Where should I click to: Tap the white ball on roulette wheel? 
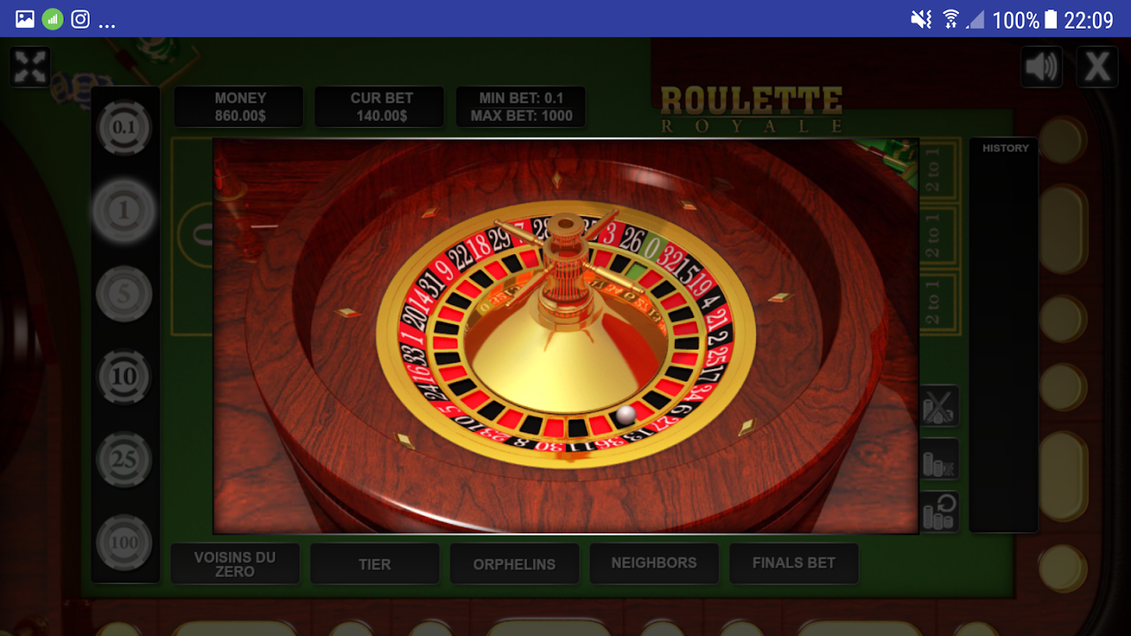(627, 414)
